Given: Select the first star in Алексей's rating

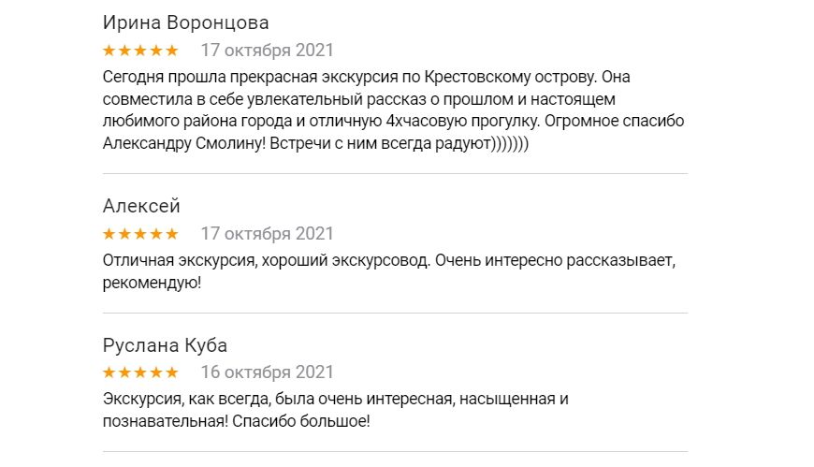Looking at the screenshot, I should [x=109, y=234].
